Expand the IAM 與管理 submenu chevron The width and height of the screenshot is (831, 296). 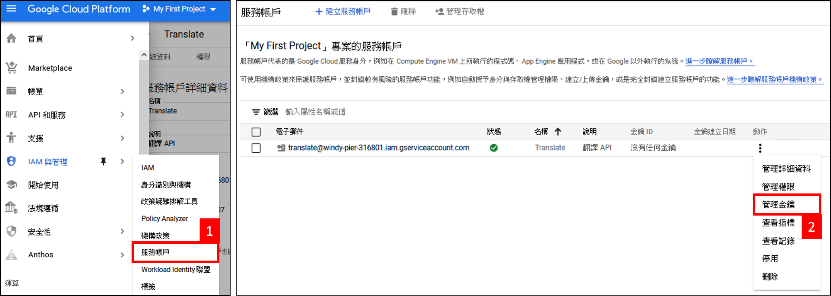click(122, 161)
